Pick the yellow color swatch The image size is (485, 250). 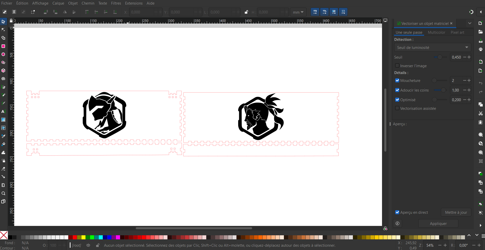coord(83,237)
